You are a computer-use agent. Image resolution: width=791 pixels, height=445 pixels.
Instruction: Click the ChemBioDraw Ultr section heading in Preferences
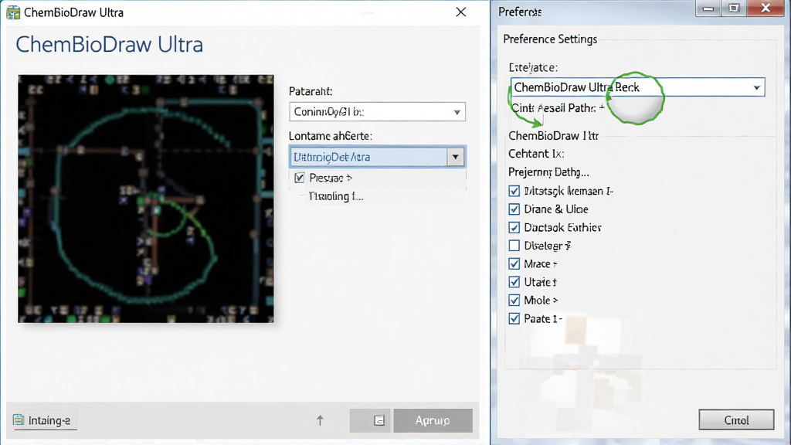click(553, 136)
